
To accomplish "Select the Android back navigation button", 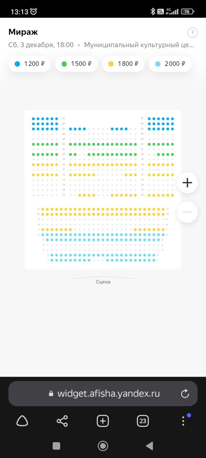I will tap(149, 446).
